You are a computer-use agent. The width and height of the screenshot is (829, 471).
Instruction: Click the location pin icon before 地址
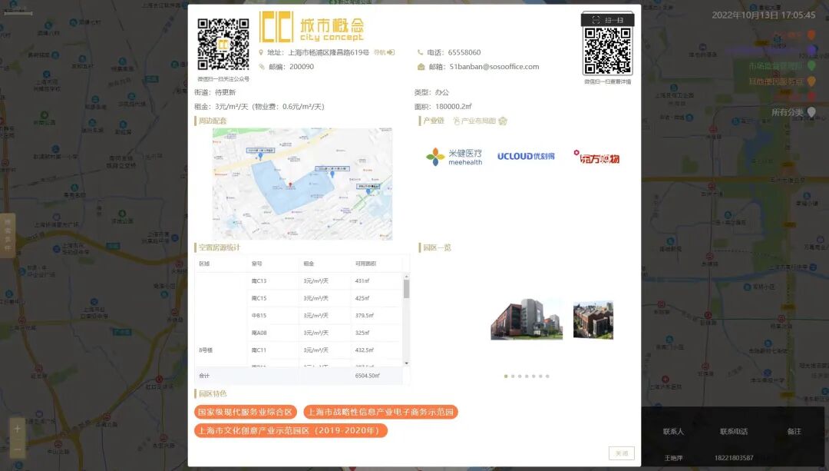click(260, 52)
